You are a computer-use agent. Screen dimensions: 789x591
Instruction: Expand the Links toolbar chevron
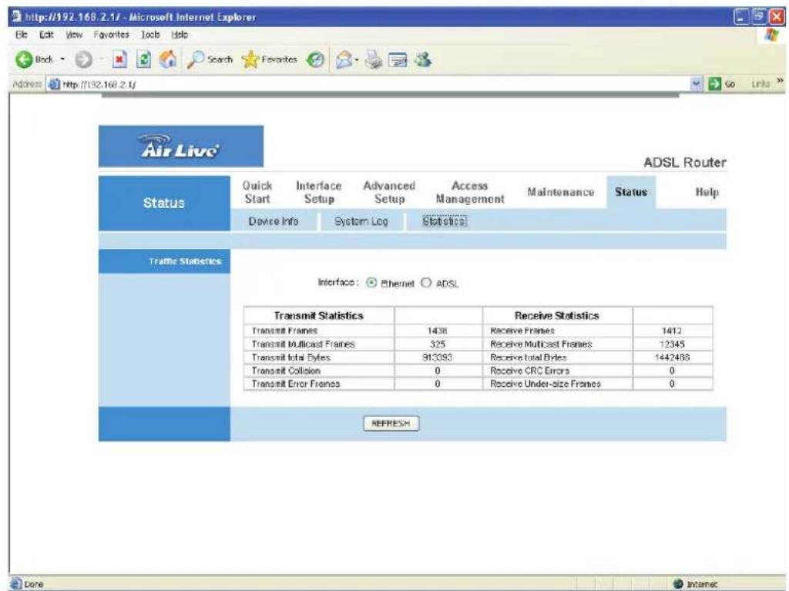tap(780, 81)
